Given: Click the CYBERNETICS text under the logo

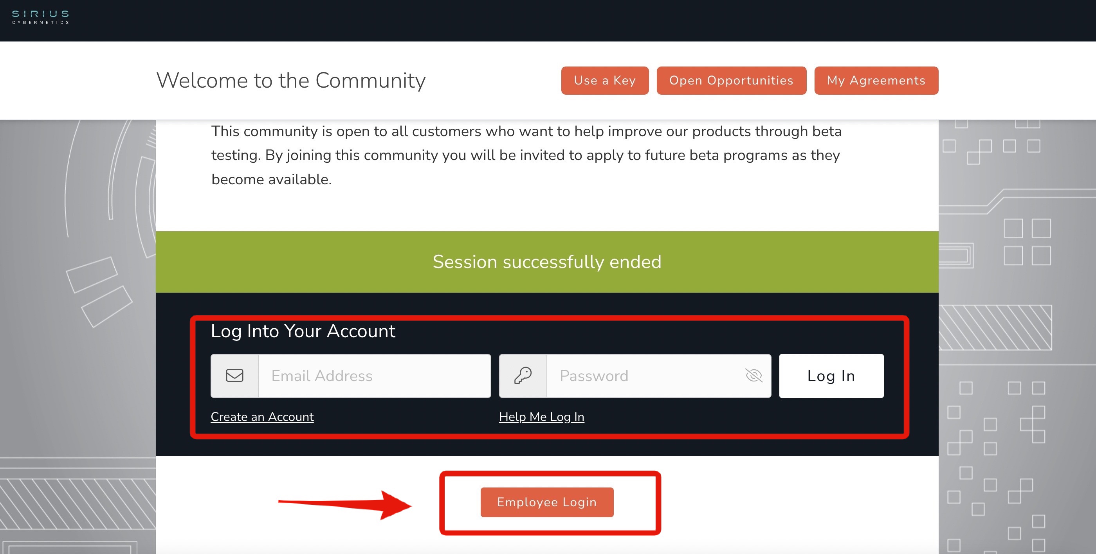Looking at the screenshot, I should tap(40, 22).
